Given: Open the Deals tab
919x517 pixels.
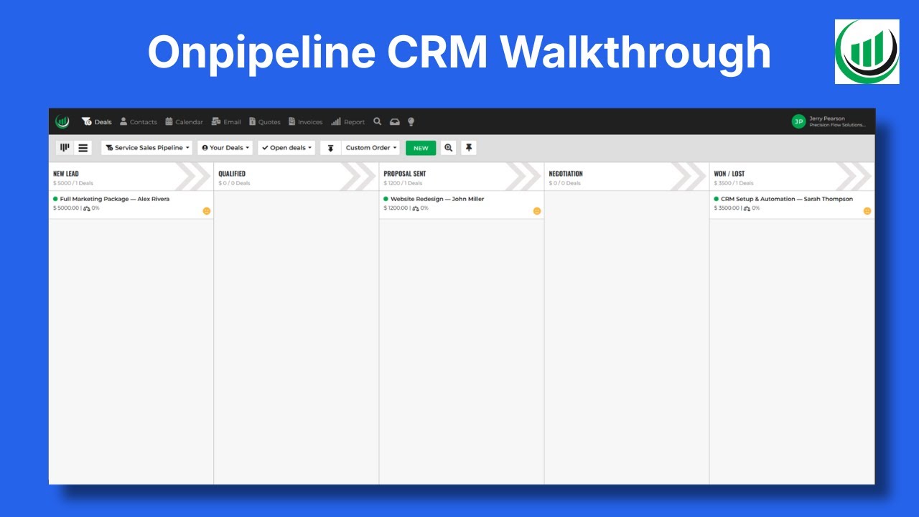Looking at the screenshot, I should point(97,122).
